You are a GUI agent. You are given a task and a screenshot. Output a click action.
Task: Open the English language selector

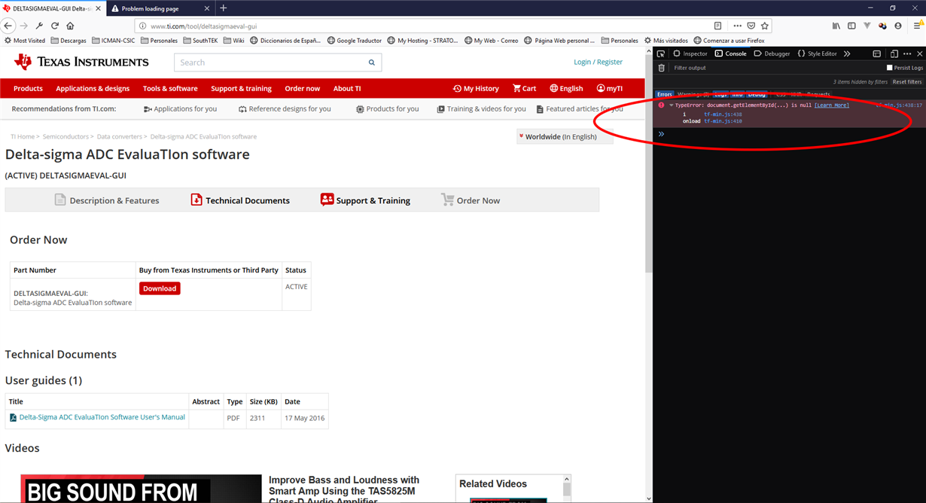tap(566, 88)
